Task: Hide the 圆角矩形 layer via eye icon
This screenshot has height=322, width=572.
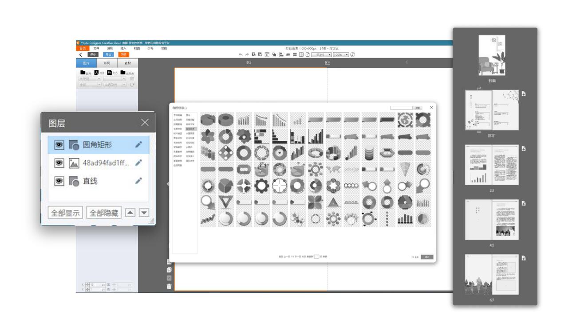Action: (x=59, y=144)
